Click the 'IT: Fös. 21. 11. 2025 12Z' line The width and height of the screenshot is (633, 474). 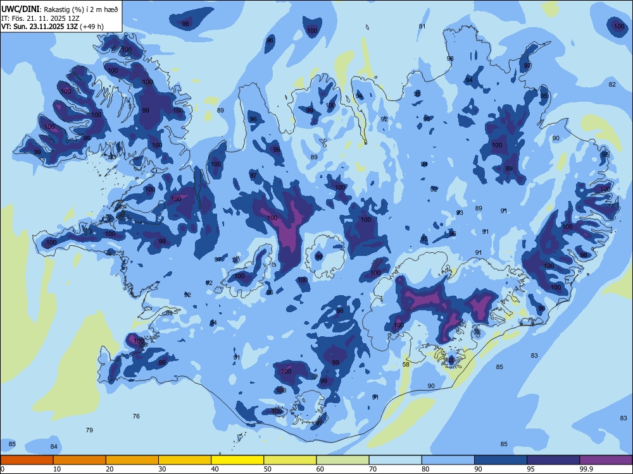point(41,18)
